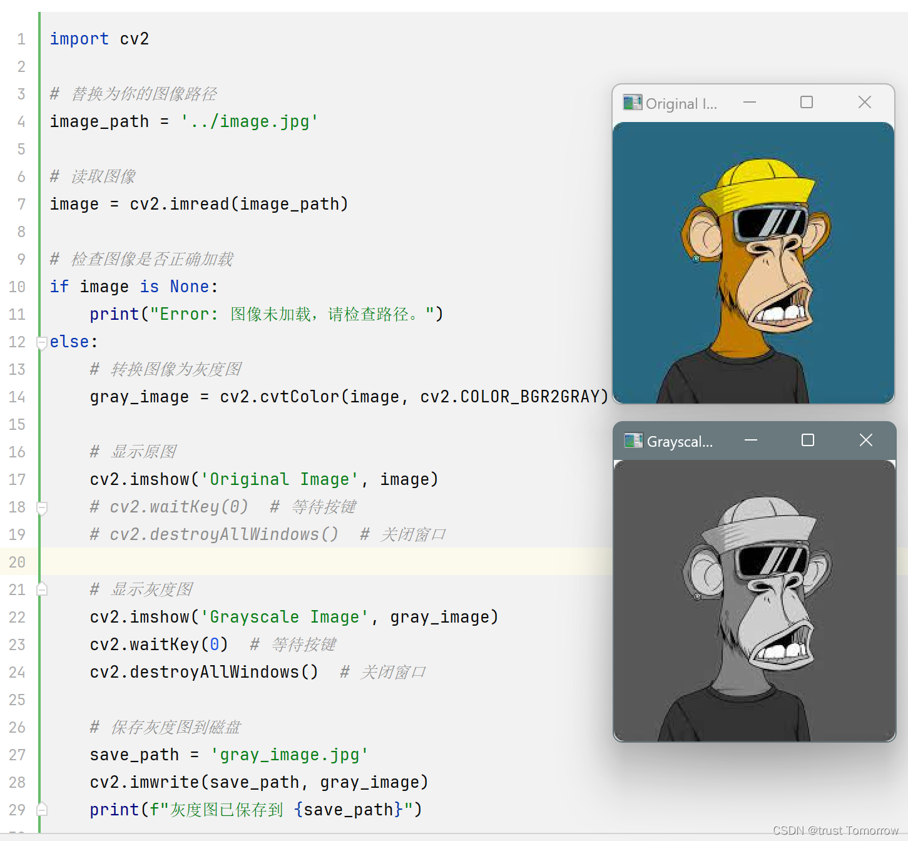
Task: Click line number 20 in gutter
Action: point(17,562)
